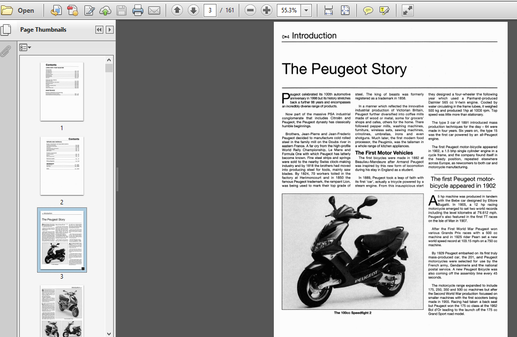This screenshot has width=517, height=337.
Task: Click the Page Thumbnails panel icon
Action: point(5,30)
